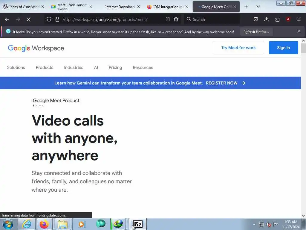This screenshot has height=230, width=306.
Task: Open the Pricing menu item
Action: pyautogui.click(x=115, y=67)
